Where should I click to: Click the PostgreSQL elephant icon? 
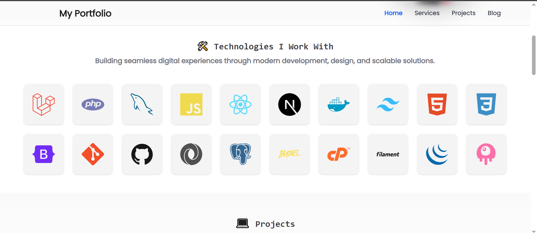[x=241, y=154]
